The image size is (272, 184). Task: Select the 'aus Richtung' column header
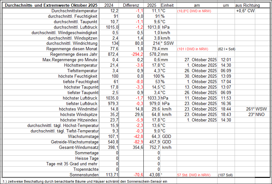tap(247, 5)
